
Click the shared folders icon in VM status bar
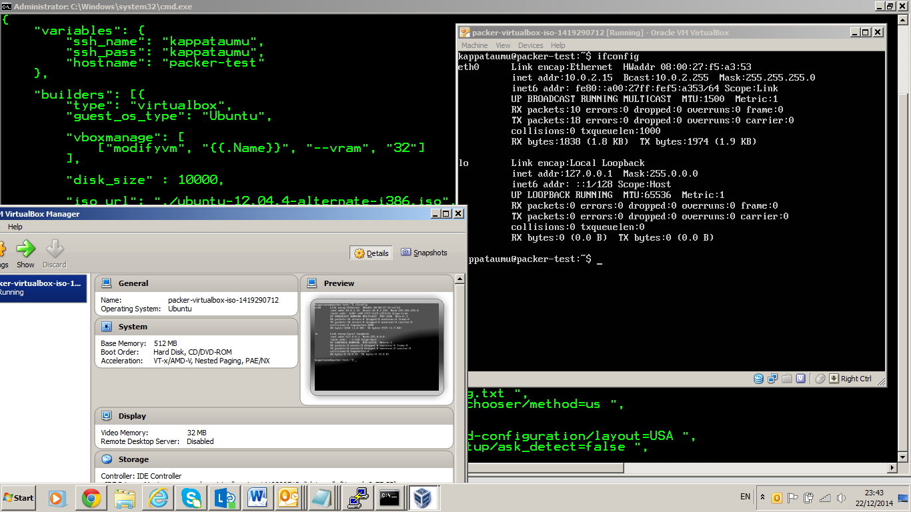pyautogui.click(x=787, y=379)
